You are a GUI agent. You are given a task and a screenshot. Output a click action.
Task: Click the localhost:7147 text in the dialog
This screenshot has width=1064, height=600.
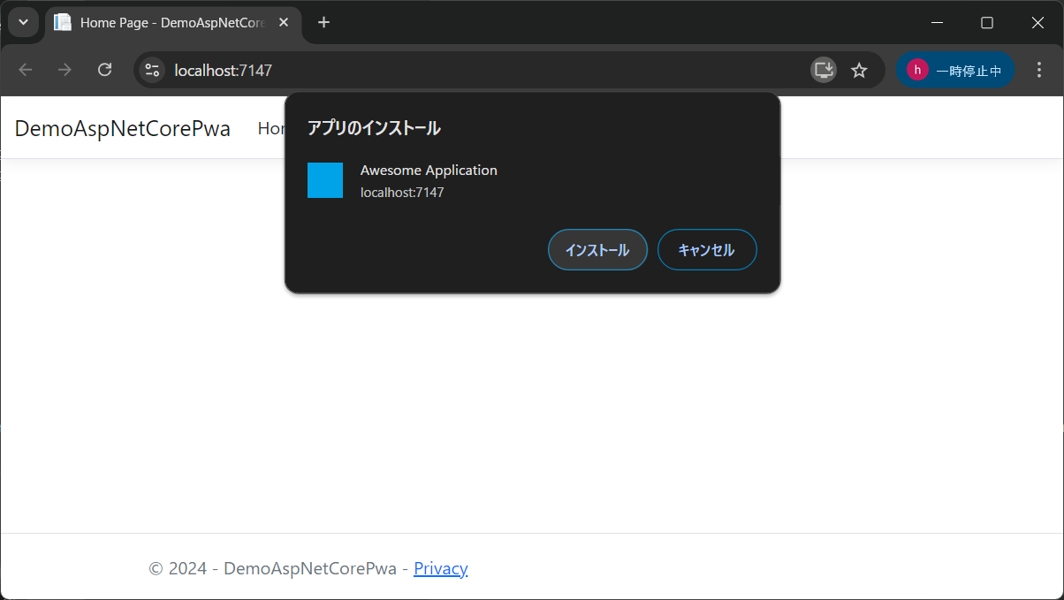pyautogui.click(x=402, y=192)
